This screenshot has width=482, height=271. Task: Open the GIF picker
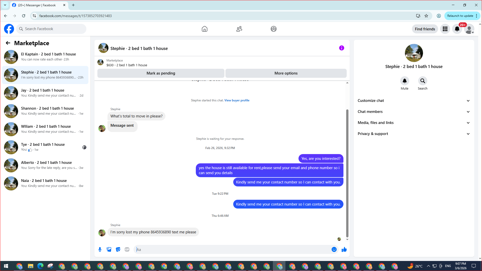coord(127,249)
